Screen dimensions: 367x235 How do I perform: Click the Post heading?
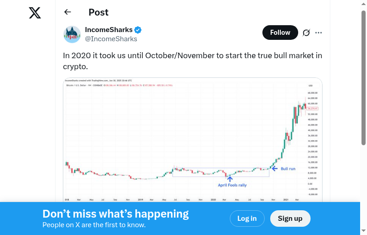point(99,12)
